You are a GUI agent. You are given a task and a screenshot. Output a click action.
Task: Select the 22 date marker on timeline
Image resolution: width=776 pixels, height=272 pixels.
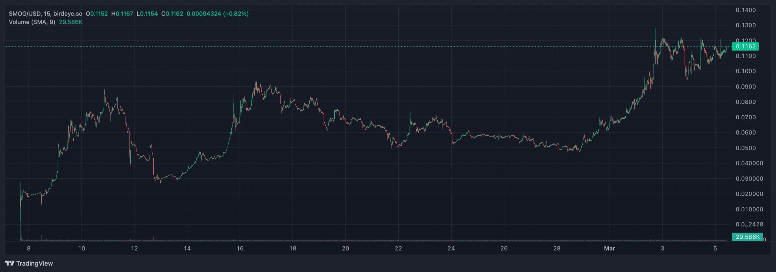pyautogui.click(x=398, y=248)
